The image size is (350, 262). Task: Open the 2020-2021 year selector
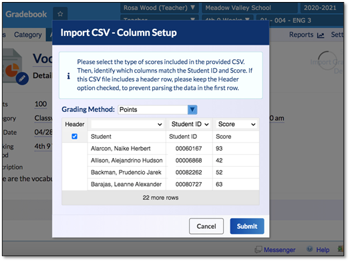(x=321, y=8)
